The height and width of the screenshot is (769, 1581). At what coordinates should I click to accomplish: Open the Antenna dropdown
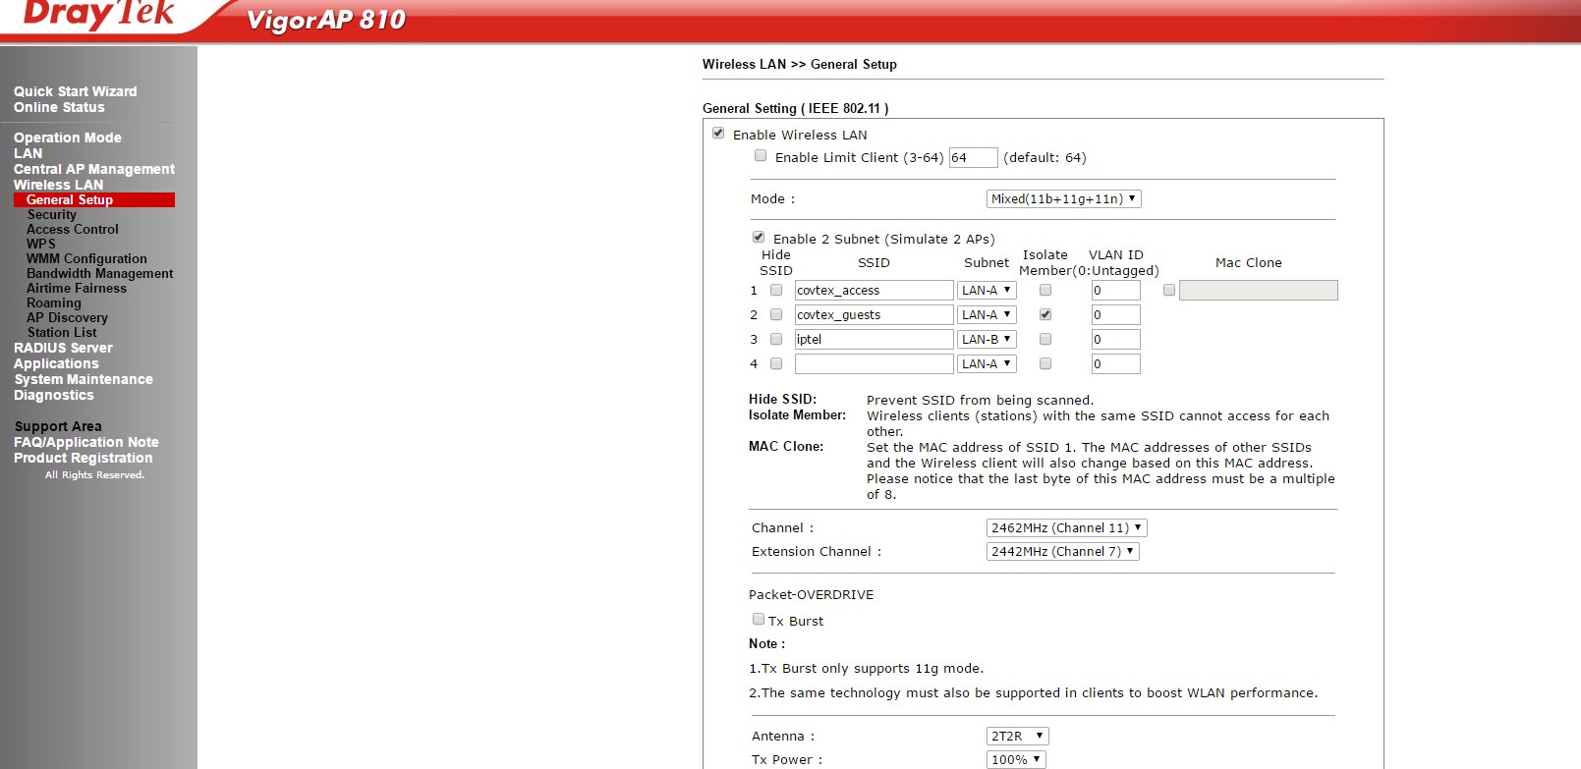pos(1017,737)
